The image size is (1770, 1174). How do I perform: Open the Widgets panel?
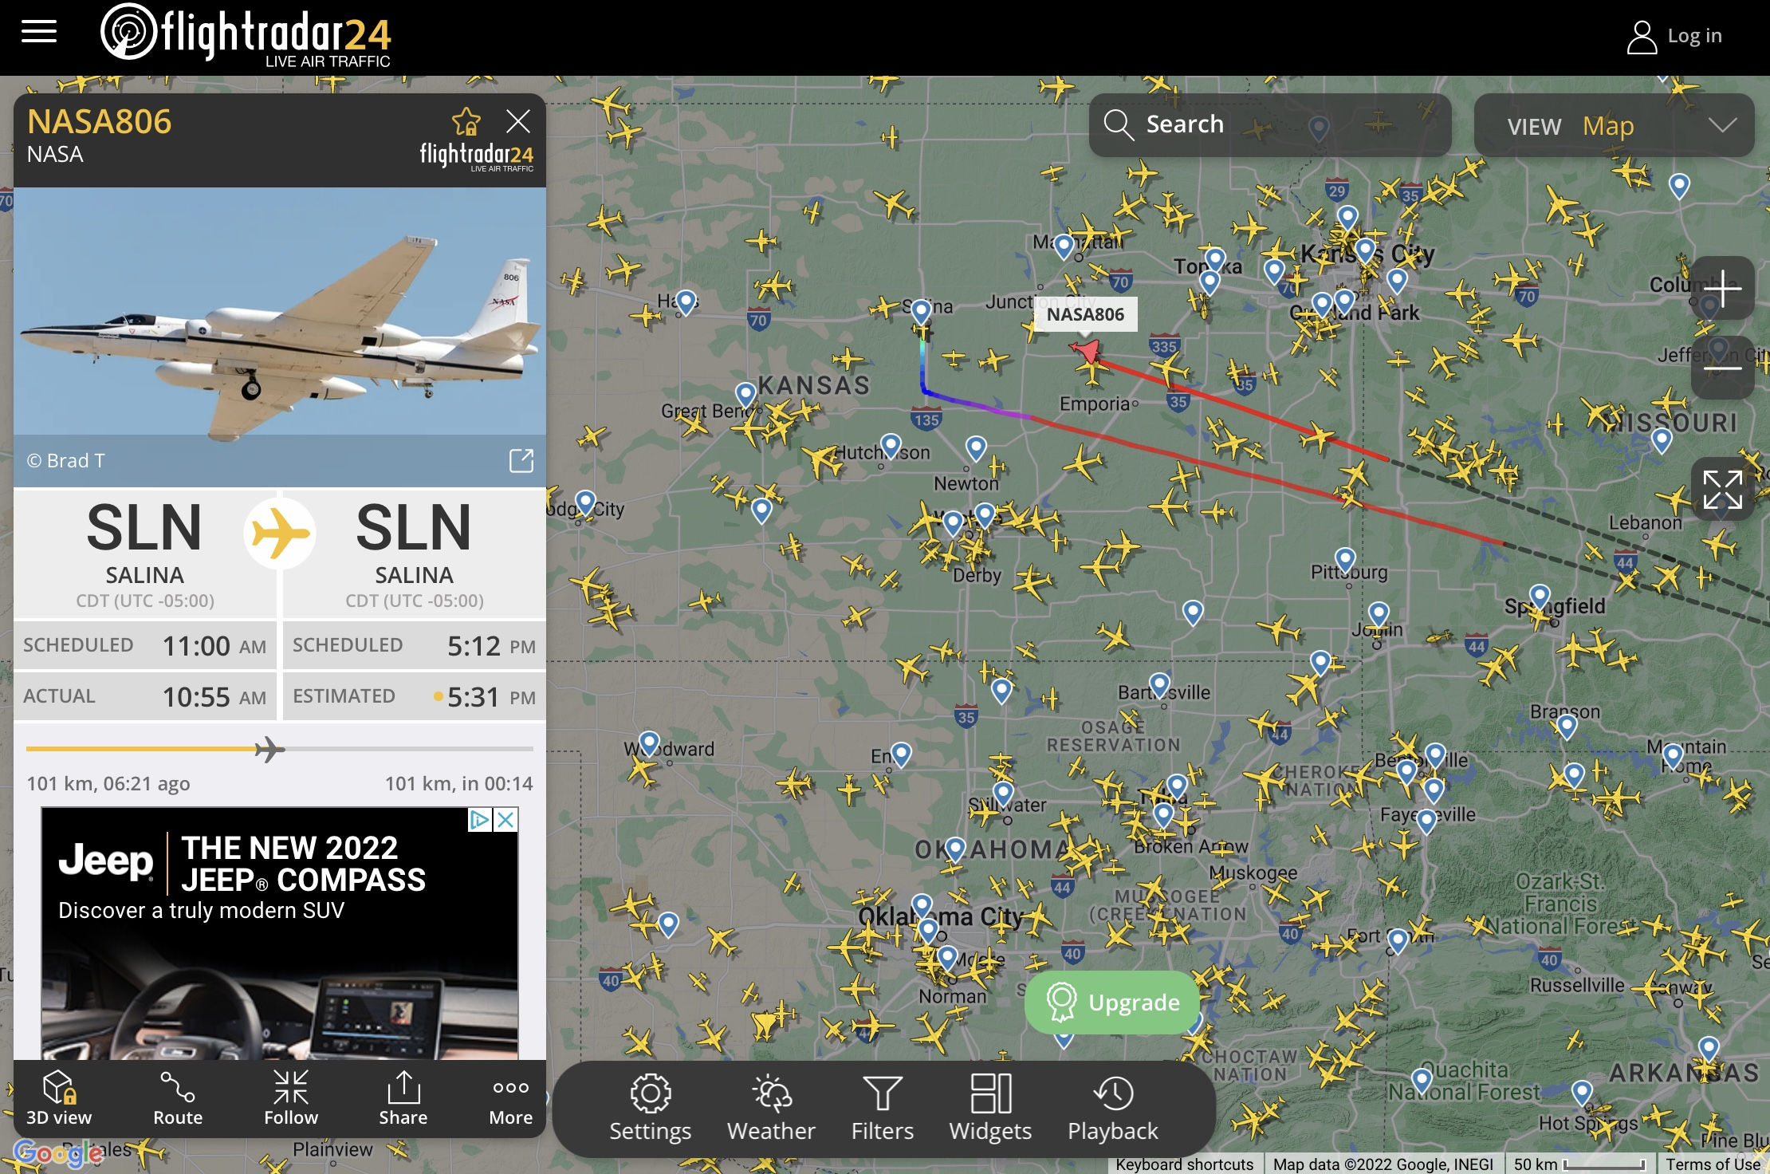click(990, 1109)
